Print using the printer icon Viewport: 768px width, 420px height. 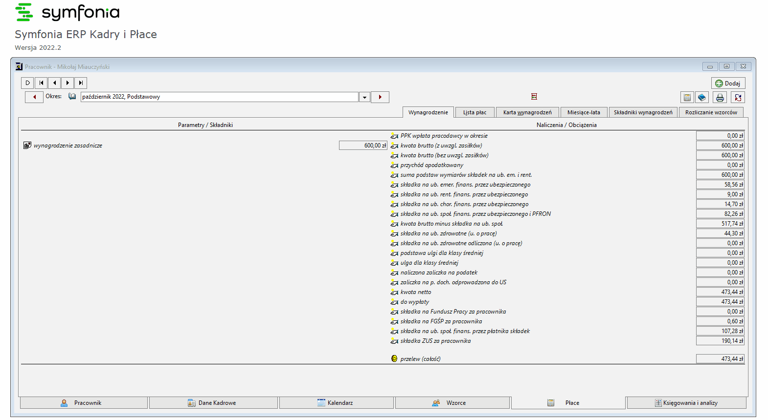(x=720, y=97)
